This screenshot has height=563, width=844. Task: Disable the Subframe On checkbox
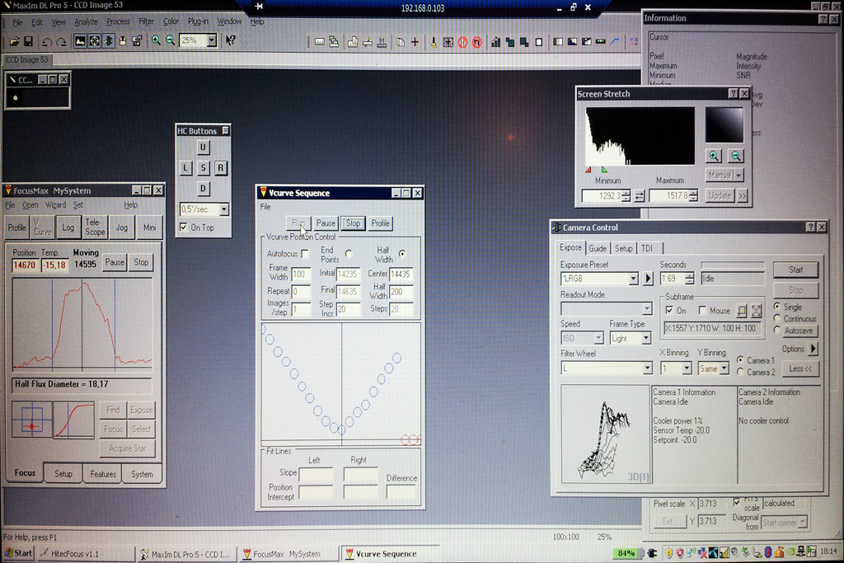[x=669, y=310]
